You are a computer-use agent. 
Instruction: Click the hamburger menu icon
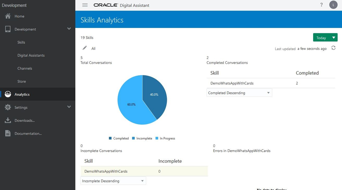click(x=85, y=5)
